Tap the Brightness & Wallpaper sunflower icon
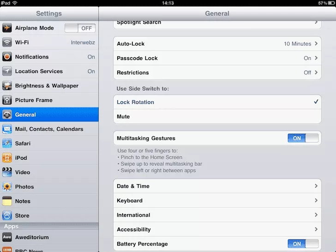This screenshot has height=252, width=336. (x=7, y=86)
